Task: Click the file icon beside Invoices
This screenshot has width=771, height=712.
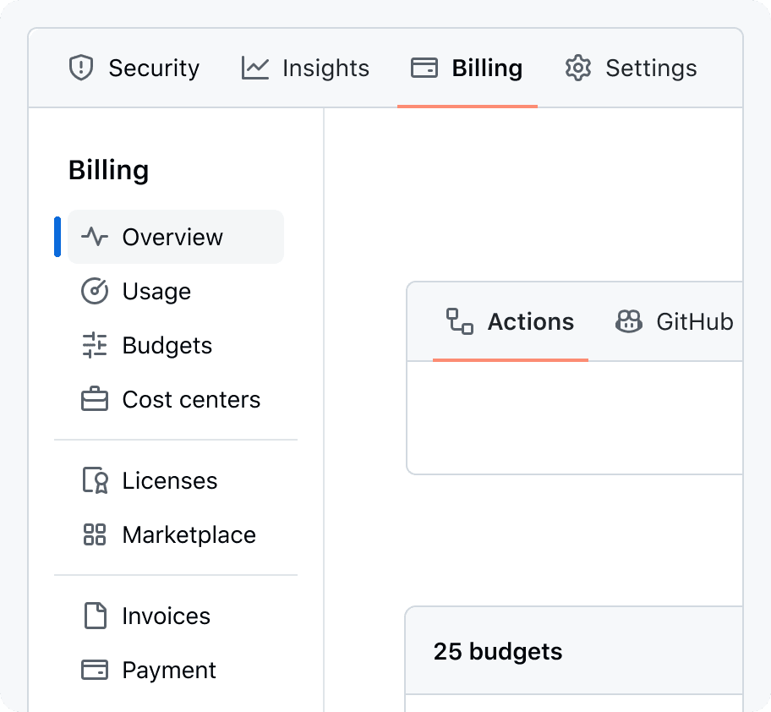Action: click(x=95, y=616)
